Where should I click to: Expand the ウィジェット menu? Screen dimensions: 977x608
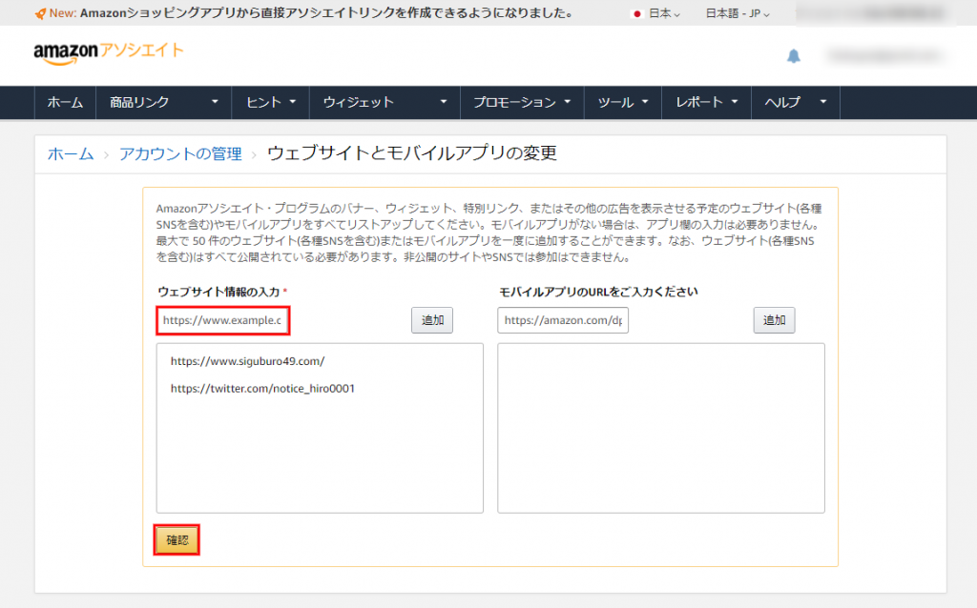point(385,102)
